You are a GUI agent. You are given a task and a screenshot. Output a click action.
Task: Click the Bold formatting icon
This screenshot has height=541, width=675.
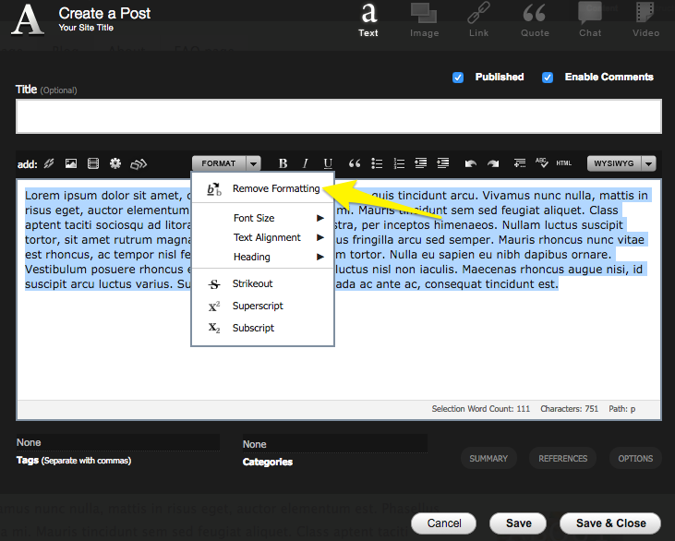coord(283,163)
